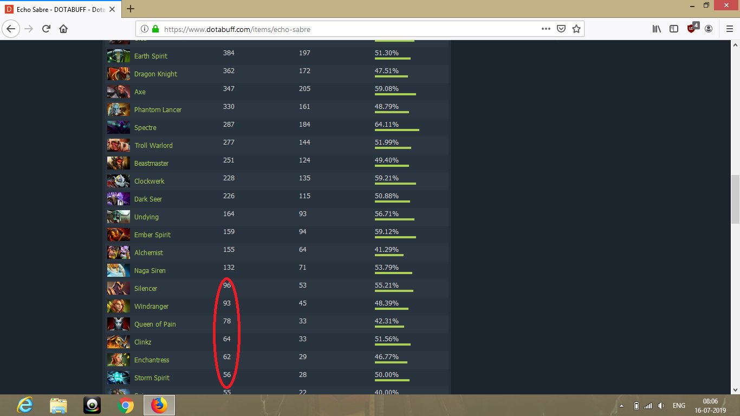Open uBlock Origin extension popup

(x=692, y=28)
